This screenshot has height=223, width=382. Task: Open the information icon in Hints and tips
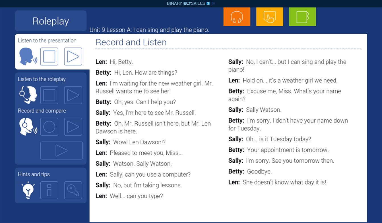[x=49, y=190]
